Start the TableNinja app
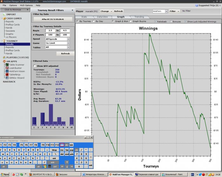 pos(15,74)
